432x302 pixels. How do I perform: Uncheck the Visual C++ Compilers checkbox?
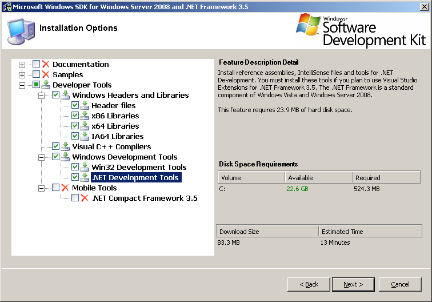[x=55, y=146]
